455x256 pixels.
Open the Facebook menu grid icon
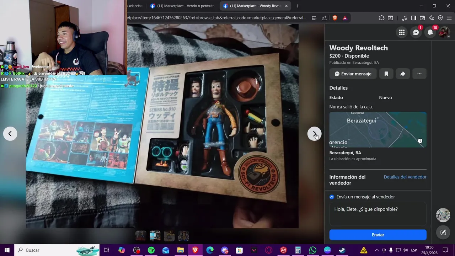tap(402, 33)
